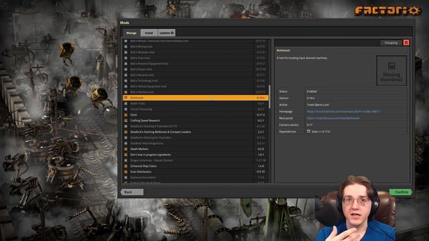Enable Bob's Warfare mod checkbox
This screenshot has width=429, height=241.
pos(126,92)
